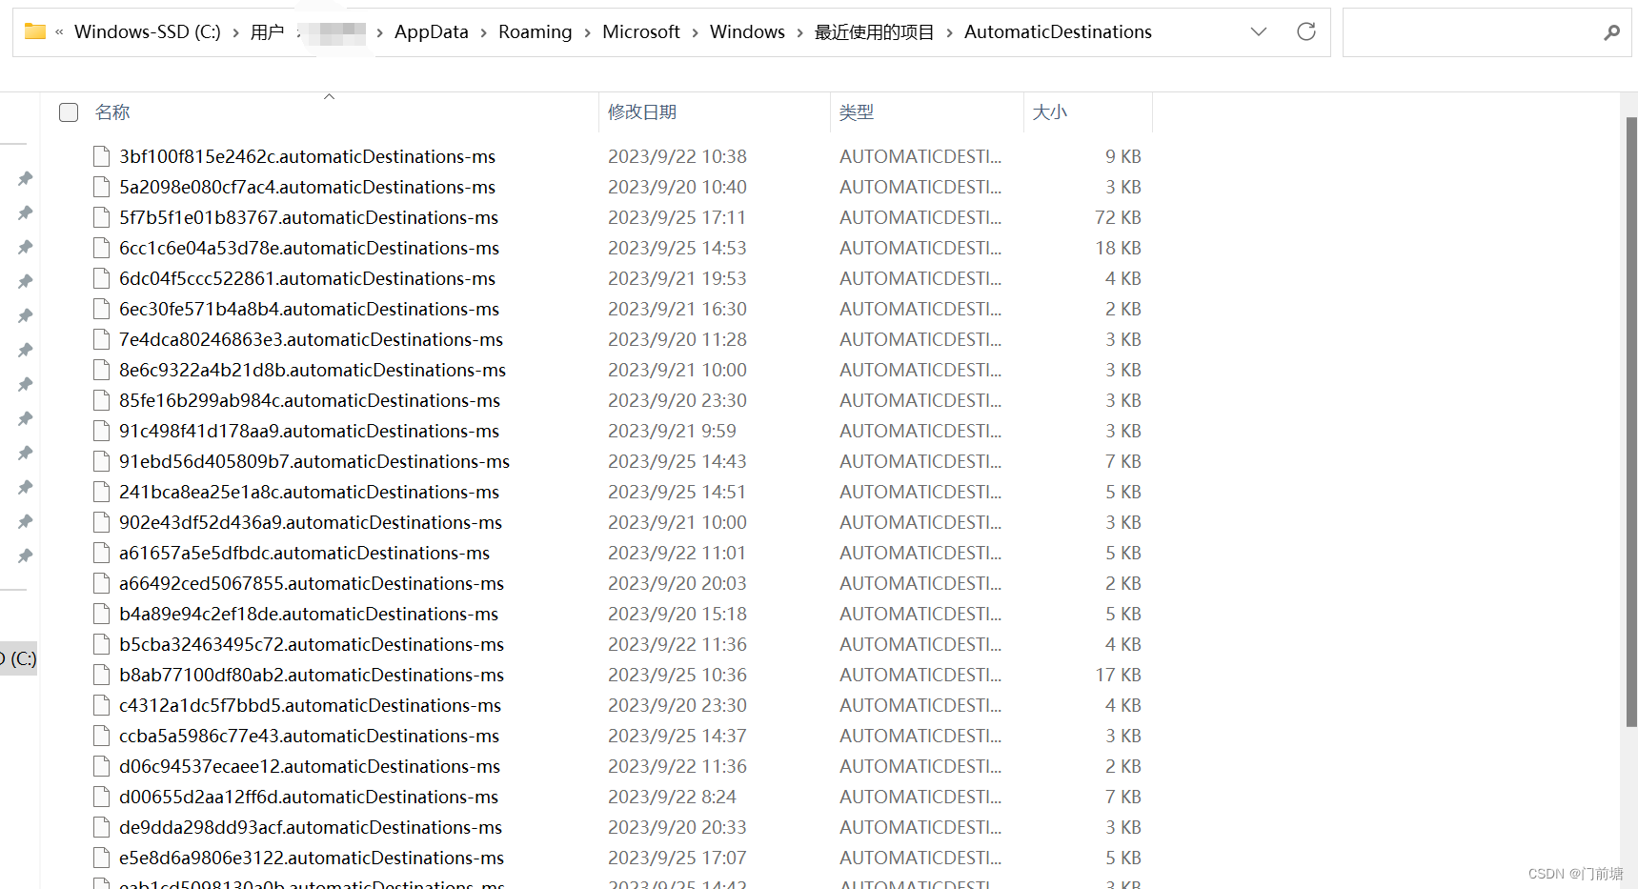Viewport: 1638px width, 889px height.
Task: Select file 6cc1c6e04a53d78e.automaticDestinations-ms
Action: [309, 248]
